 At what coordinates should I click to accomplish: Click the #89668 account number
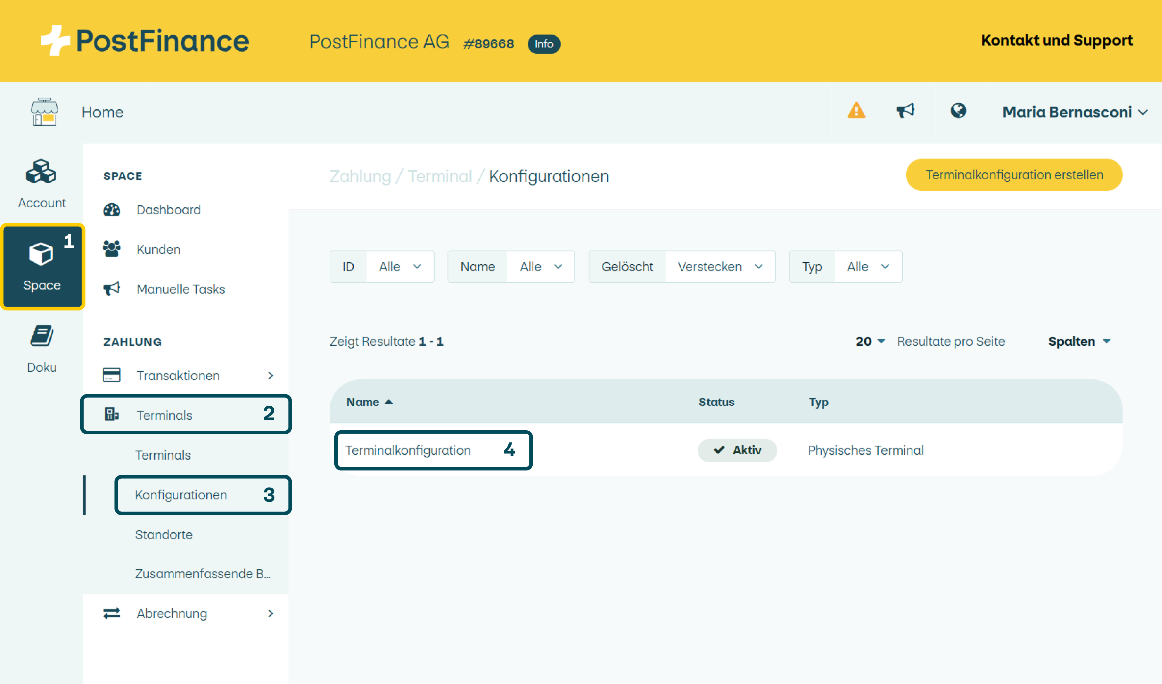tap(488, 44)
